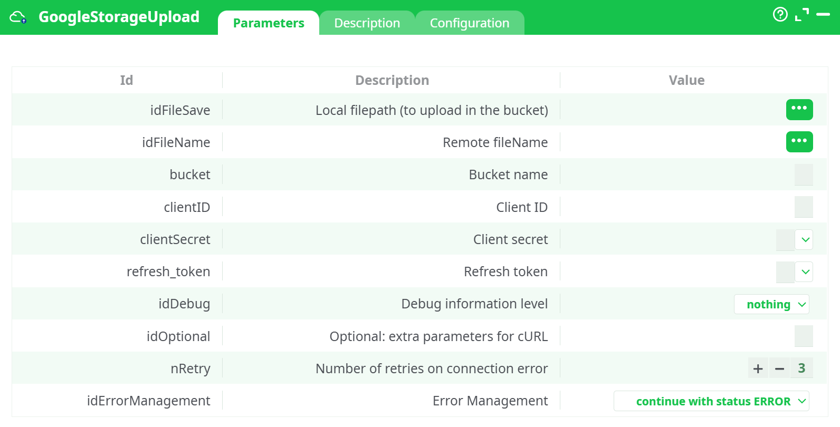Minimize the panel with the dash icon
840x427 pixels.
pos(823,14)
